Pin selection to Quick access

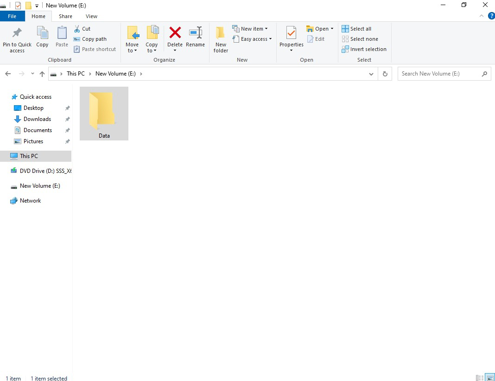17,40
